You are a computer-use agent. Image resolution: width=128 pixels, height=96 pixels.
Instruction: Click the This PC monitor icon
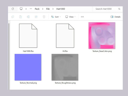[x=21, y=9]
